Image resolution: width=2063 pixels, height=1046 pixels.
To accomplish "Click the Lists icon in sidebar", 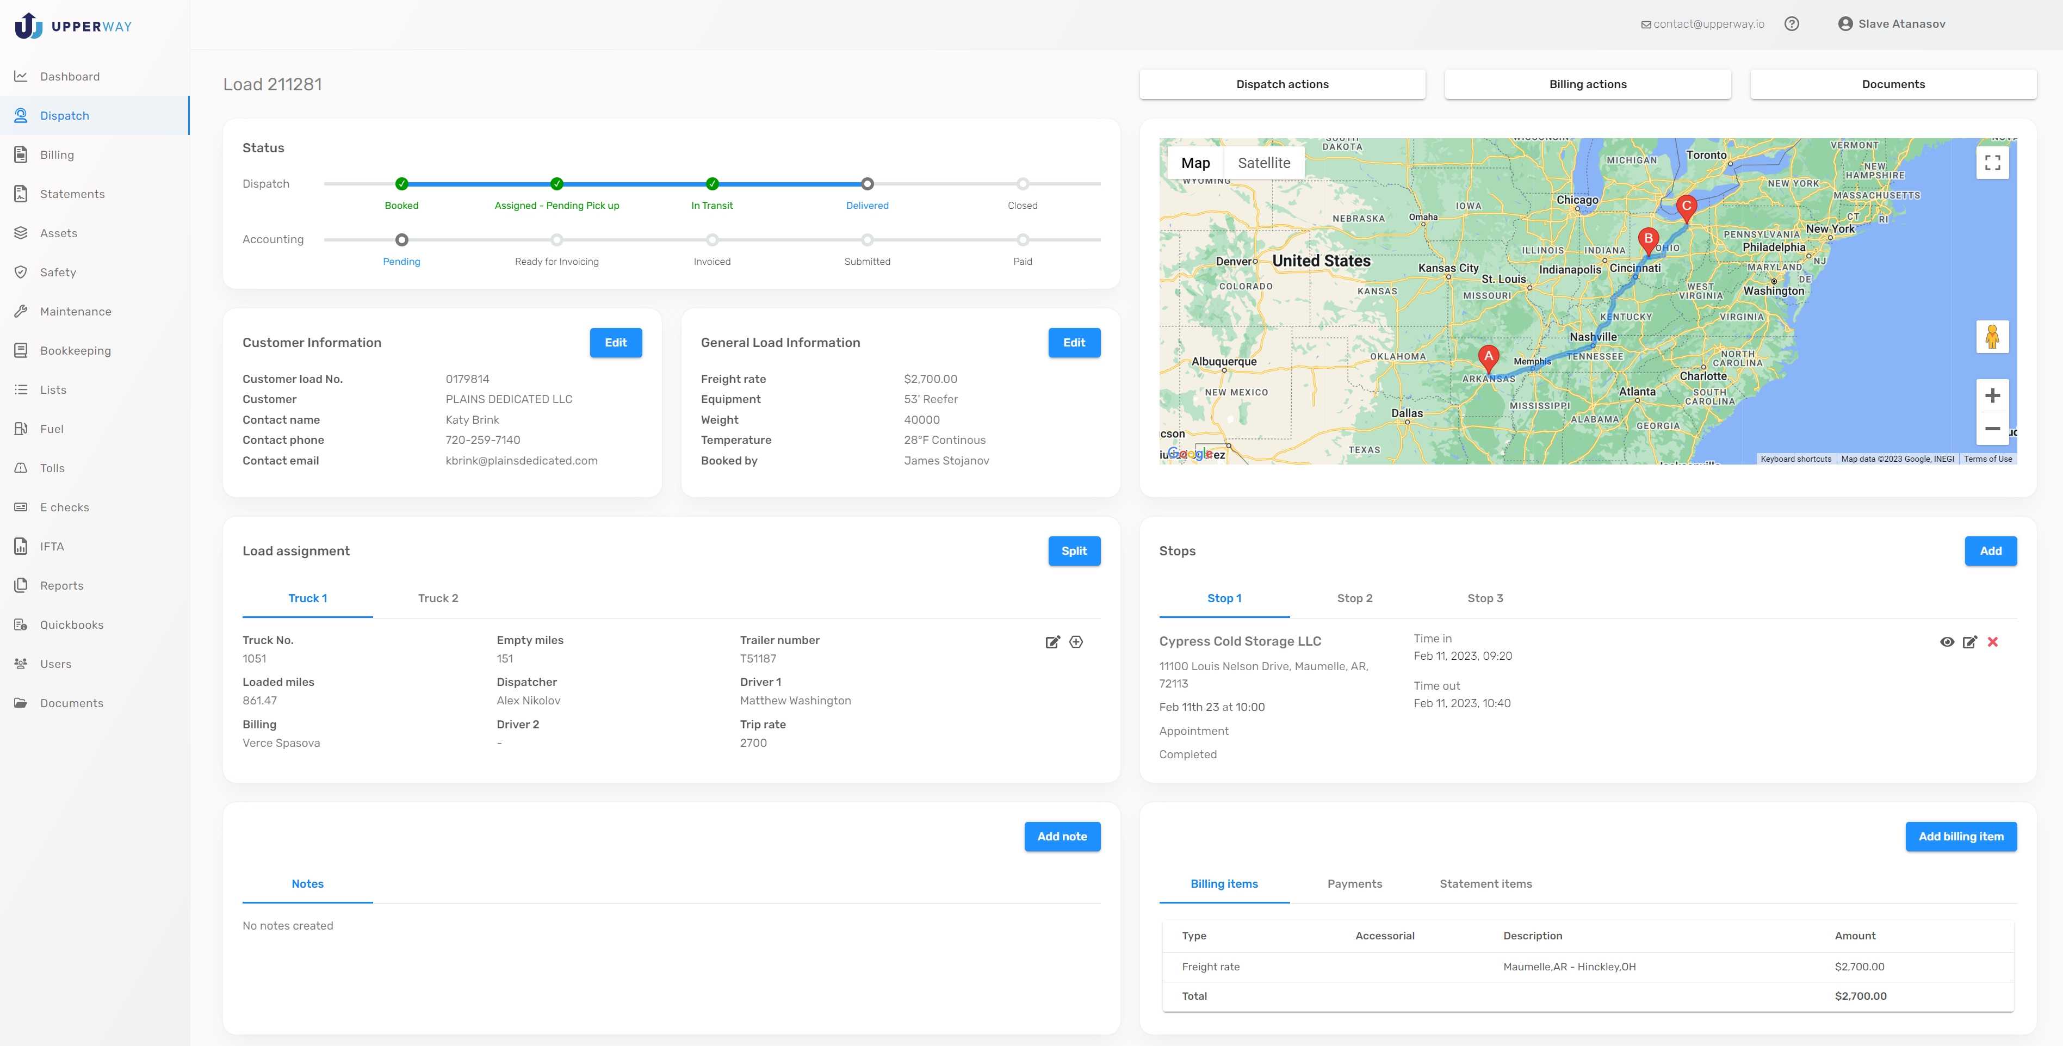I will [21, 390].
